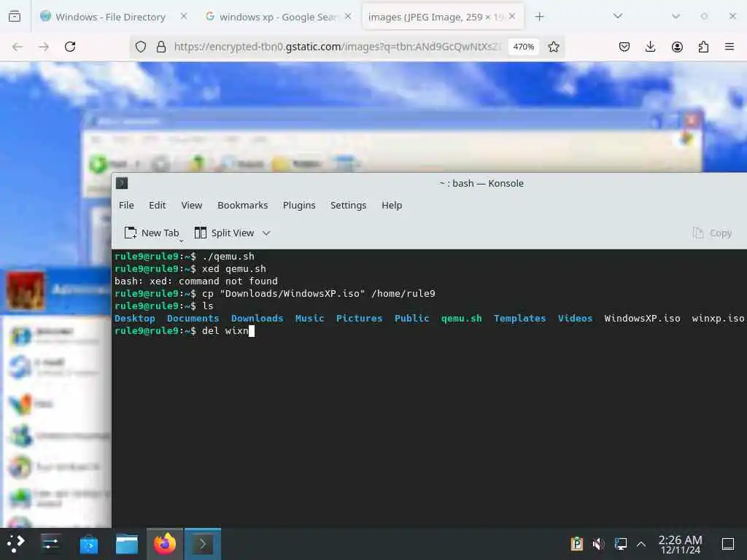
Task: Click the minimize chevron of browser window
Action: 676,16
